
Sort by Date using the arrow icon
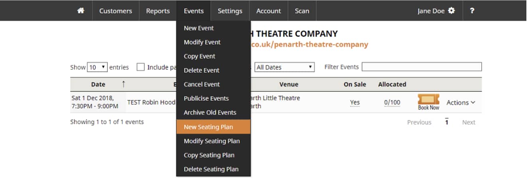coord(123,84)
